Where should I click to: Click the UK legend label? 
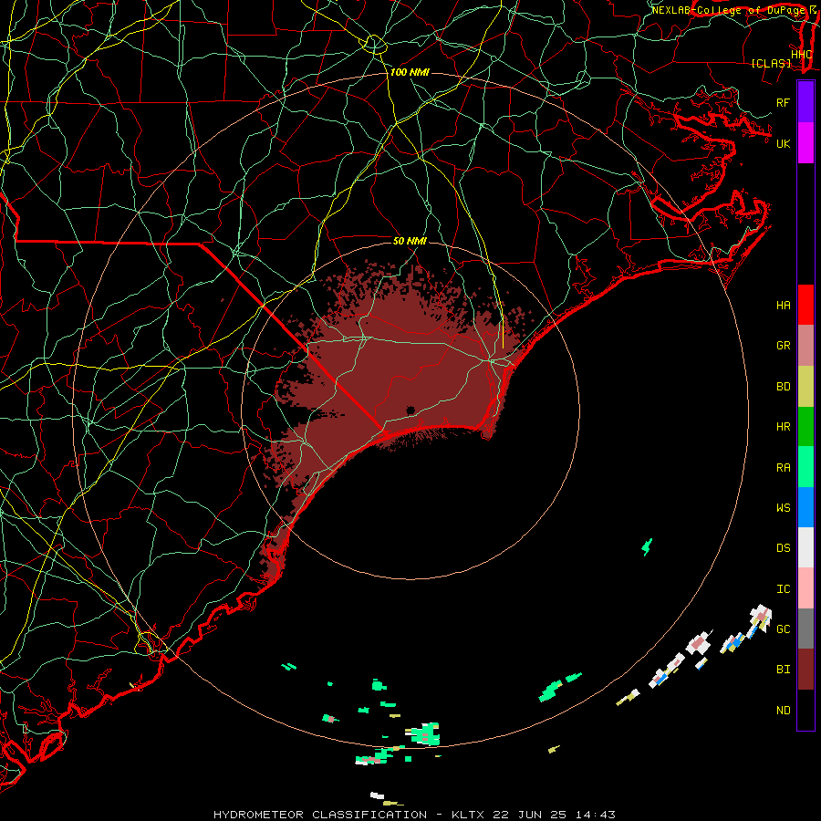tap(784, 143)
